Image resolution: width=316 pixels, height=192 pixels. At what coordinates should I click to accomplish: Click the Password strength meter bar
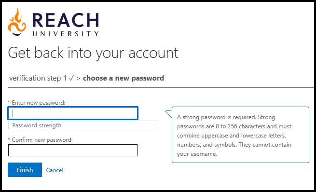click(x=83, y=125)
